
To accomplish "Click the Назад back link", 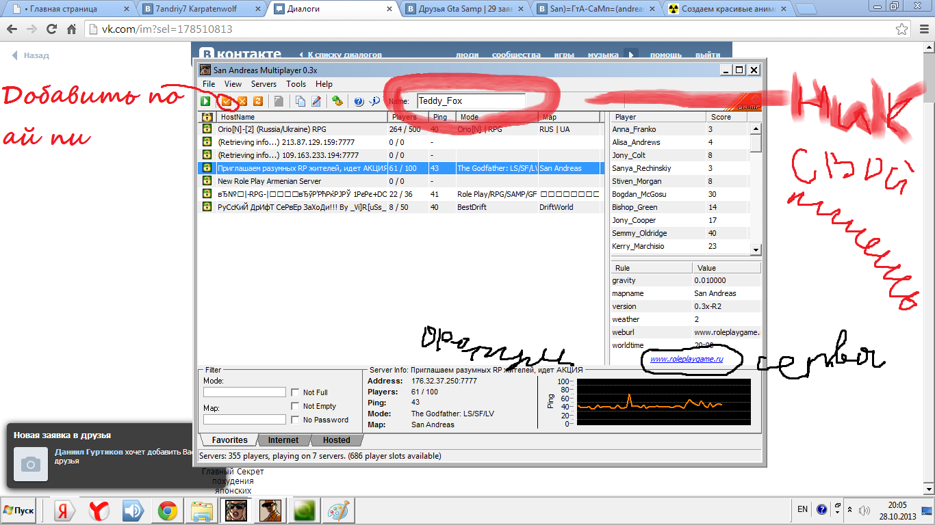I will coord(30,55).
